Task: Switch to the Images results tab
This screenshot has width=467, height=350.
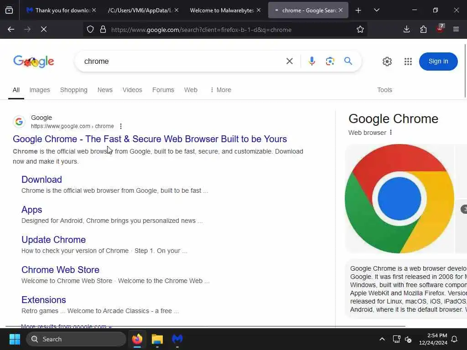Action: click(40, 90)
